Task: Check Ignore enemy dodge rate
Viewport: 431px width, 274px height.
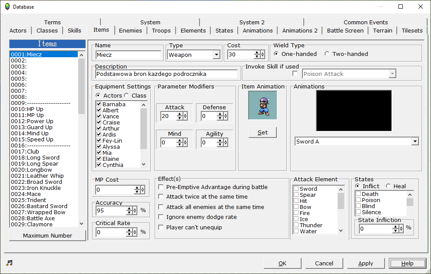Action: (161, 217)
